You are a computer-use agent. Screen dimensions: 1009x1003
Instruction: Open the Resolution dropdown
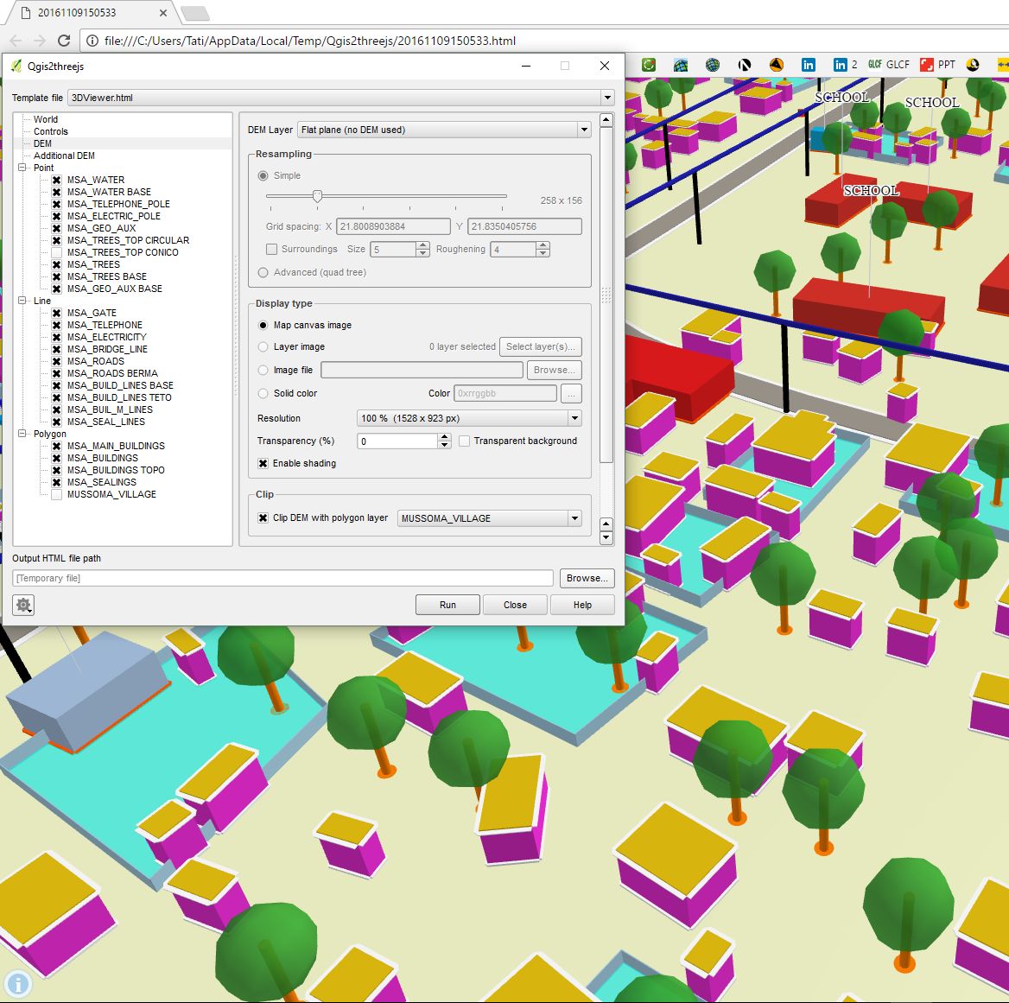(574, 418)
